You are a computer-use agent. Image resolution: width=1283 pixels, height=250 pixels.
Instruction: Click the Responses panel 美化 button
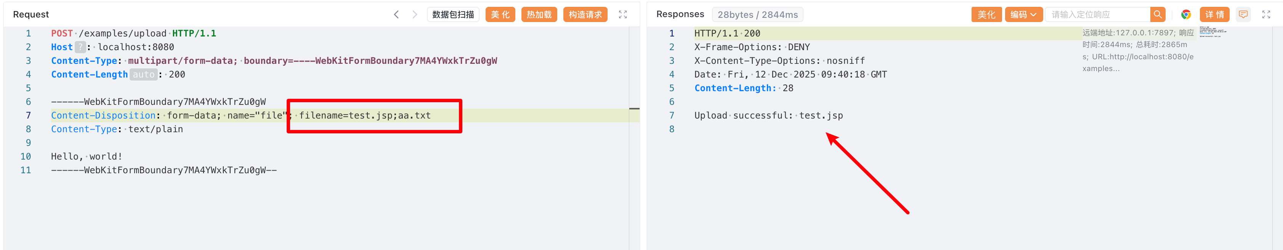[986, 14]
